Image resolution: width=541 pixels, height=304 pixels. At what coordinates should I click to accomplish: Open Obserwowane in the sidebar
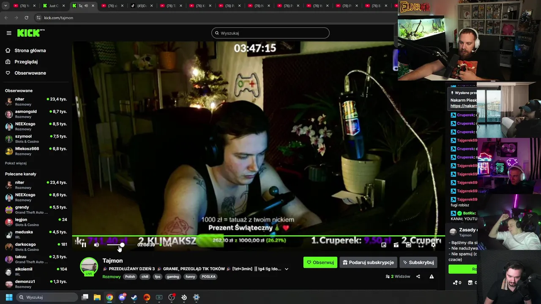26,73
